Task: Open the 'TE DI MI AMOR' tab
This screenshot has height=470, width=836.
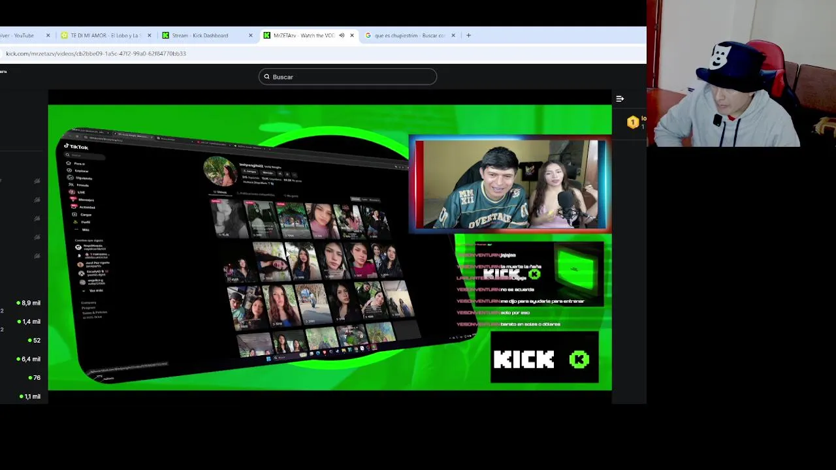Action: [x=104, y=35]
